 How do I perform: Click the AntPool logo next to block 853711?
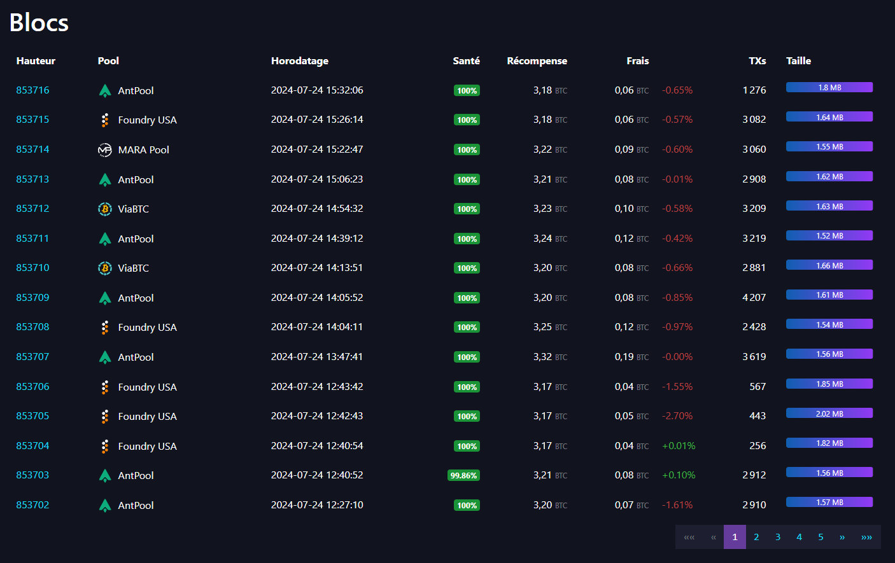click(105, 239)
